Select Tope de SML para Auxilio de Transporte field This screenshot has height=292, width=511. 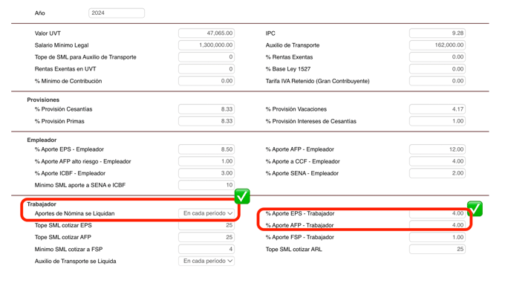pos(206,57)
